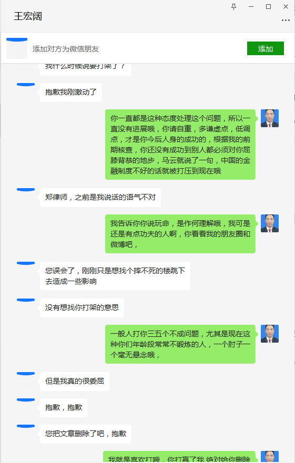Open sender's avatar beside 我告诉你你说玩命 message

point(270,223)
